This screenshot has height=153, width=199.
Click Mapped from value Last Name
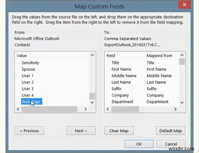pyautogui.click(x=156, y=82)
